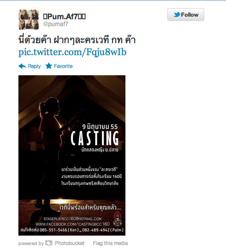Click the Thai tweet text
This screenshot has width=226, height=251.
[x=77, y=40]
